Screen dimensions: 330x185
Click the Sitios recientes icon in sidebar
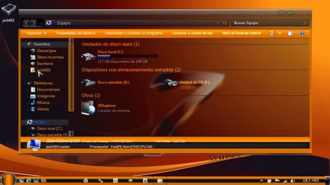coord(32,57)
